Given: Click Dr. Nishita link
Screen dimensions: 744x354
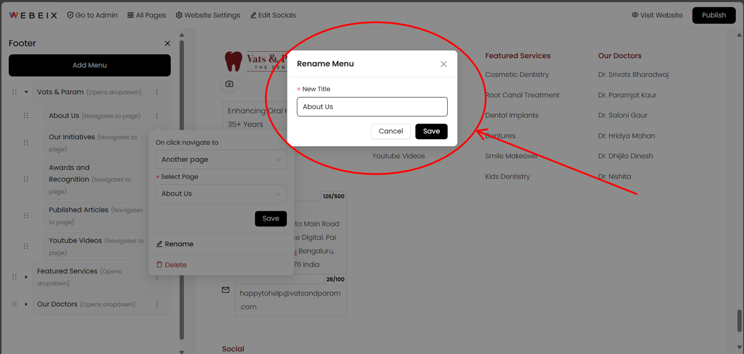Looking at the screenshot, I should pyautogui.click(x=614, y=177).
